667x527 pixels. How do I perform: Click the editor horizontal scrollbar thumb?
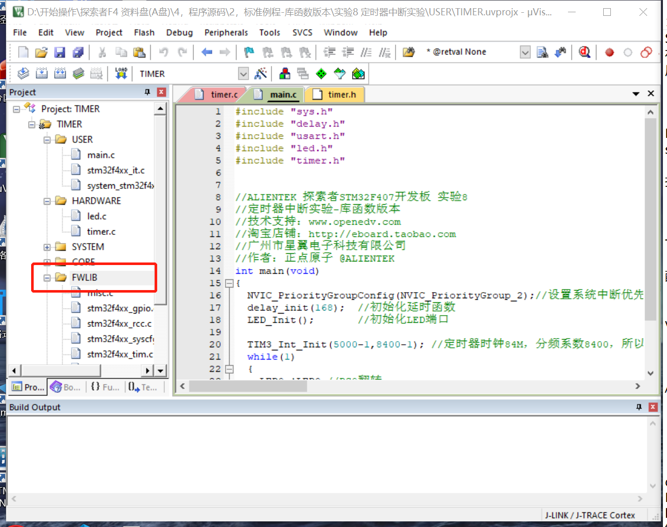pos(248,387)
